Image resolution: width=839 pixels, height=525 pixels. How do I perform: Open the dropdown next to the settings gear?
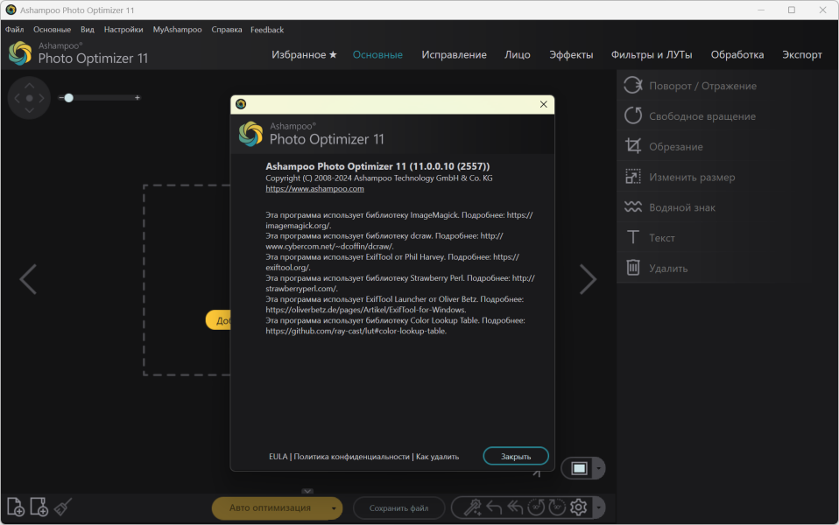598,507
